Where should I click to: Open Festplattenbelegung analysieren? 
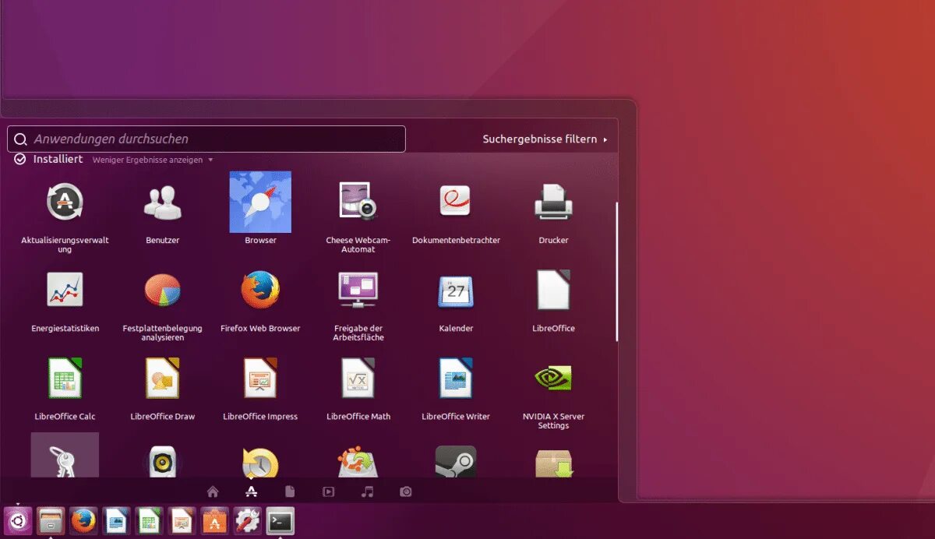point(162,291)
